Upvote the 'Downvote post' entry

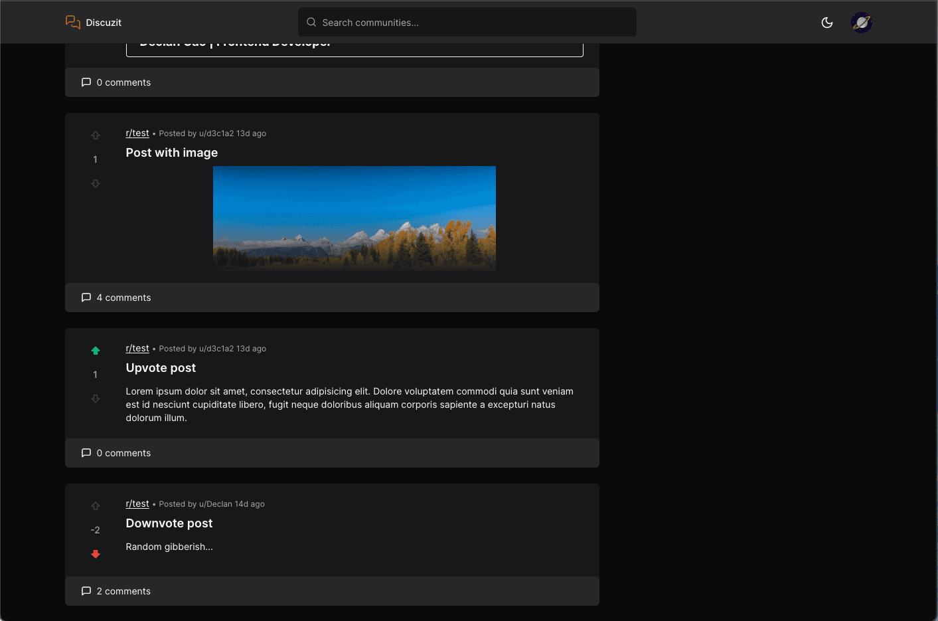96,506
